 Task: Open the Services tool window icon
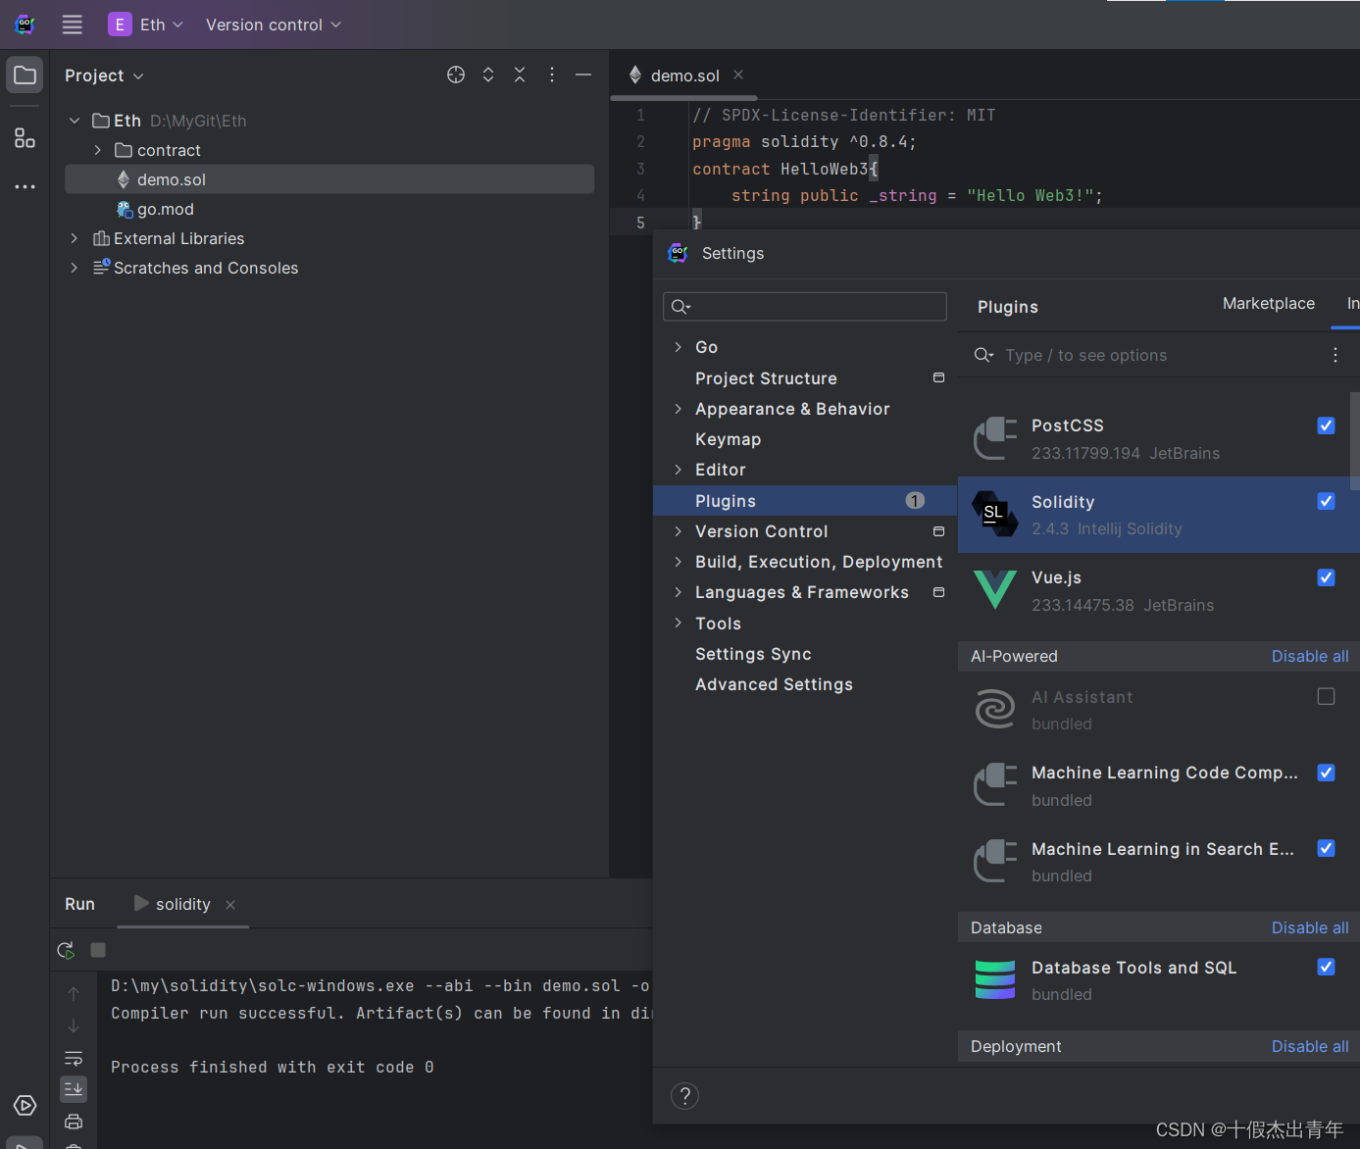(25, 1106)
